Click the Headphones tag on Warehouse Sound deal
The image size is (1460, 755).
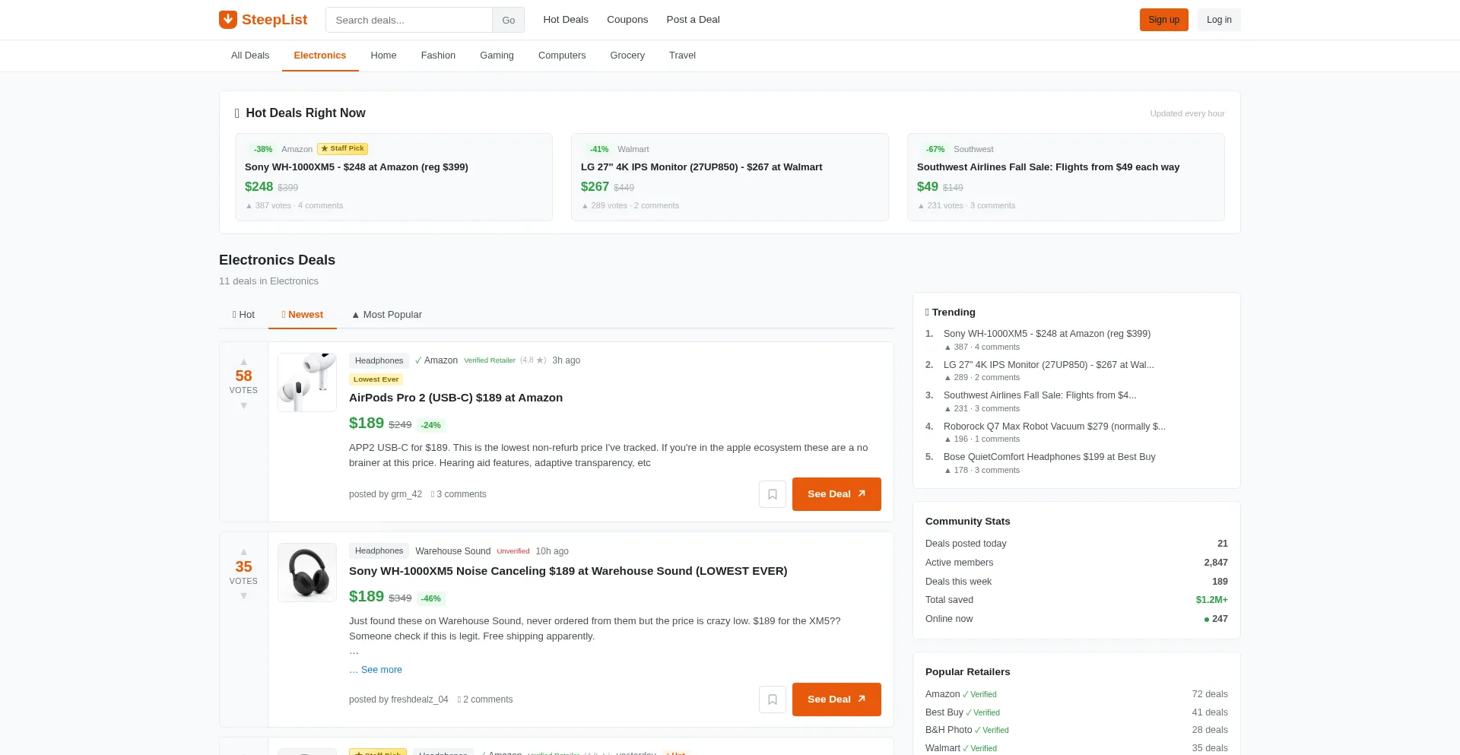click(x=379, y=550)
